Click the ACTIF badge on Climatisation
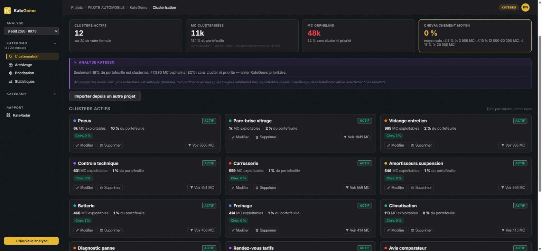Image resolution: width=542 pixels, height=251 pixels. click(520, 206)
